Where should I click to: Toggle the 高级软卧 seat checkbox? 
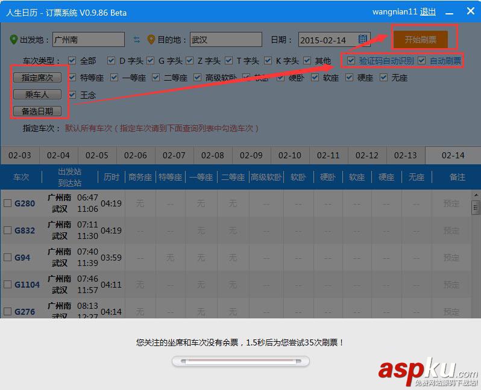click(198, 78)
